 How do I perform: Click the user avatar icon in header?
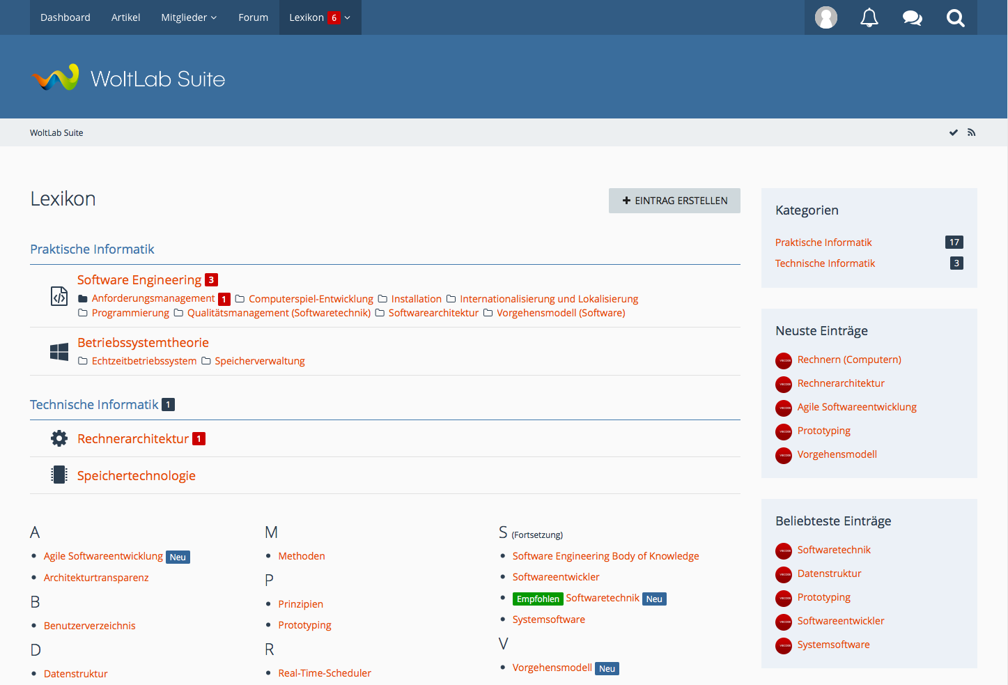pyautogui.click(x=825, y=17)
